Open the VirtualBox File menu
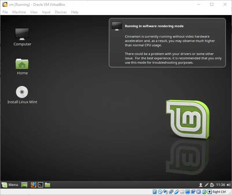This screenshot has height=195, width=232. [x=5, y=12]
